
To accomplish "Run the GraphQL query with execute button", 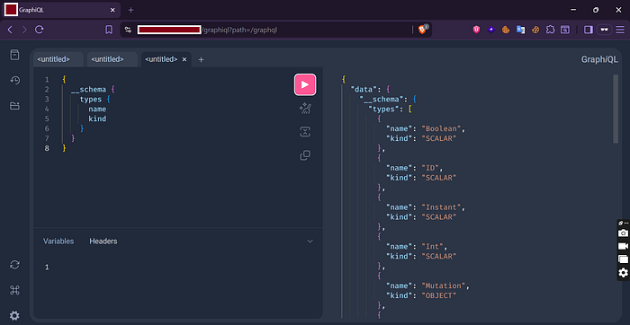I will coord(305,84).
